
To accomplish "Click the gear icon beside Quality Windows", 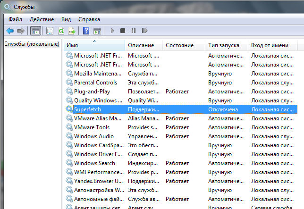I will (69, 100).
